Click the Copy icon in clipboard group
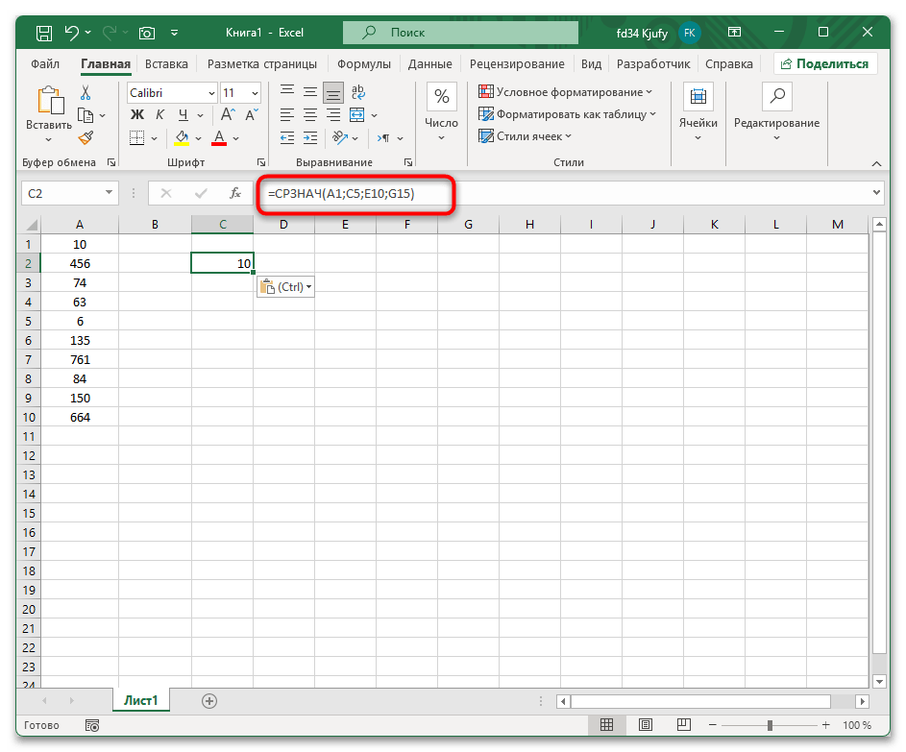906x752 pixels. pos(86,115)
